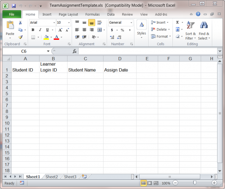The width and height of the screenshot is (225, 189).
Task: Open the green File button
Action: point(11,14)
